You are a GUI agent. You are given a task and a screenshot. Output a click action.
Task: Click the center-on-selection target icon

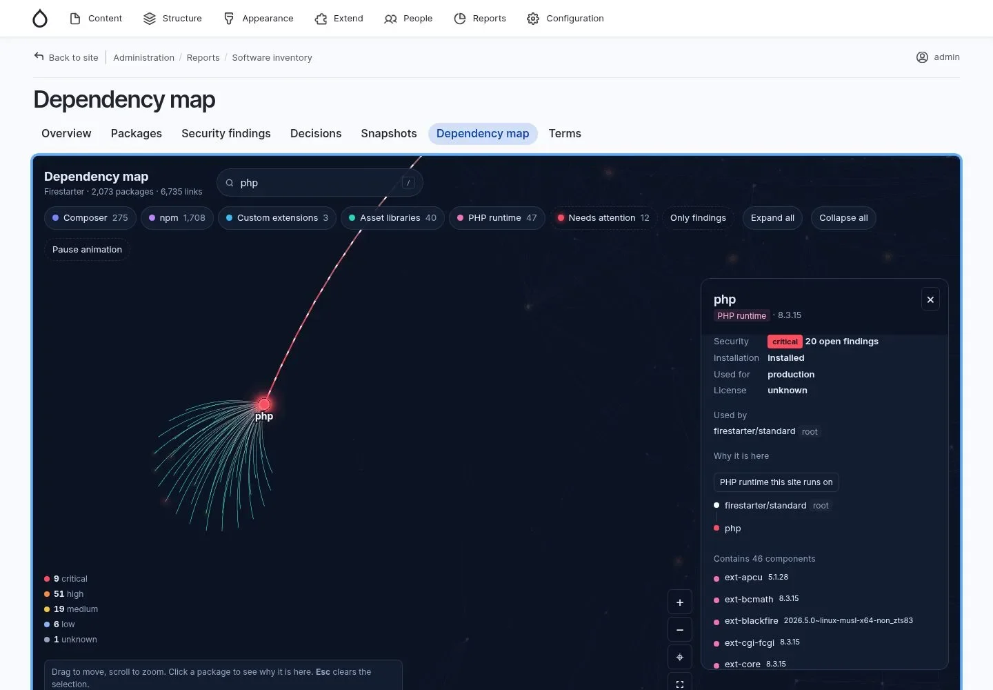coord(680,657)
